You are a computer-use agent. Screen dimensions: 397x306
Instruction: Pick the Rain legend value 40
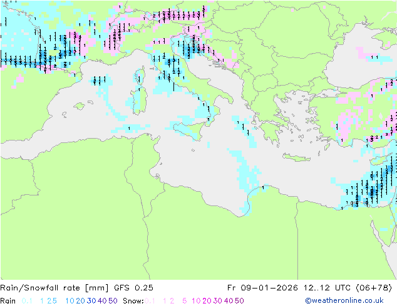pos(102,301)
